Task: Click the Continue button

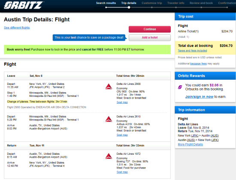Action: [150, 29]
